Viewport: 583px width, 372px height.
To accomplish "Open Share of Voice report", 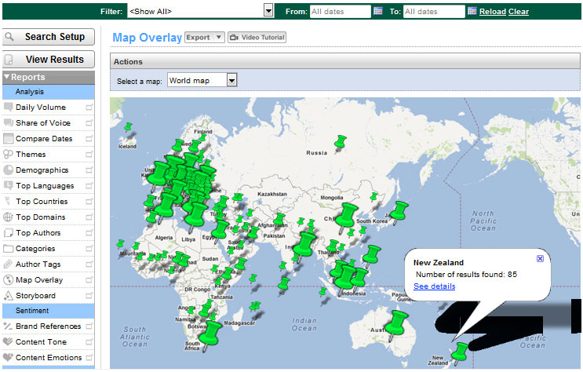I will [42, 122].
